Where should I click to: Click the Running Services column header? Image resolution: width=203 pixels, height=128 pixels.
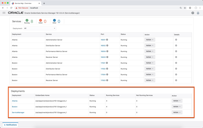click(113, 95)
